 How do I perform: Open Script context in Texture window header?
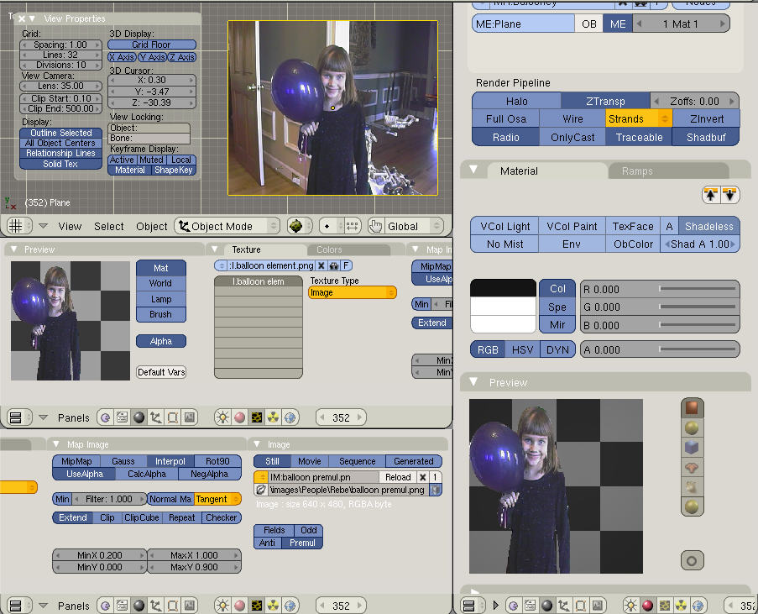122,417
